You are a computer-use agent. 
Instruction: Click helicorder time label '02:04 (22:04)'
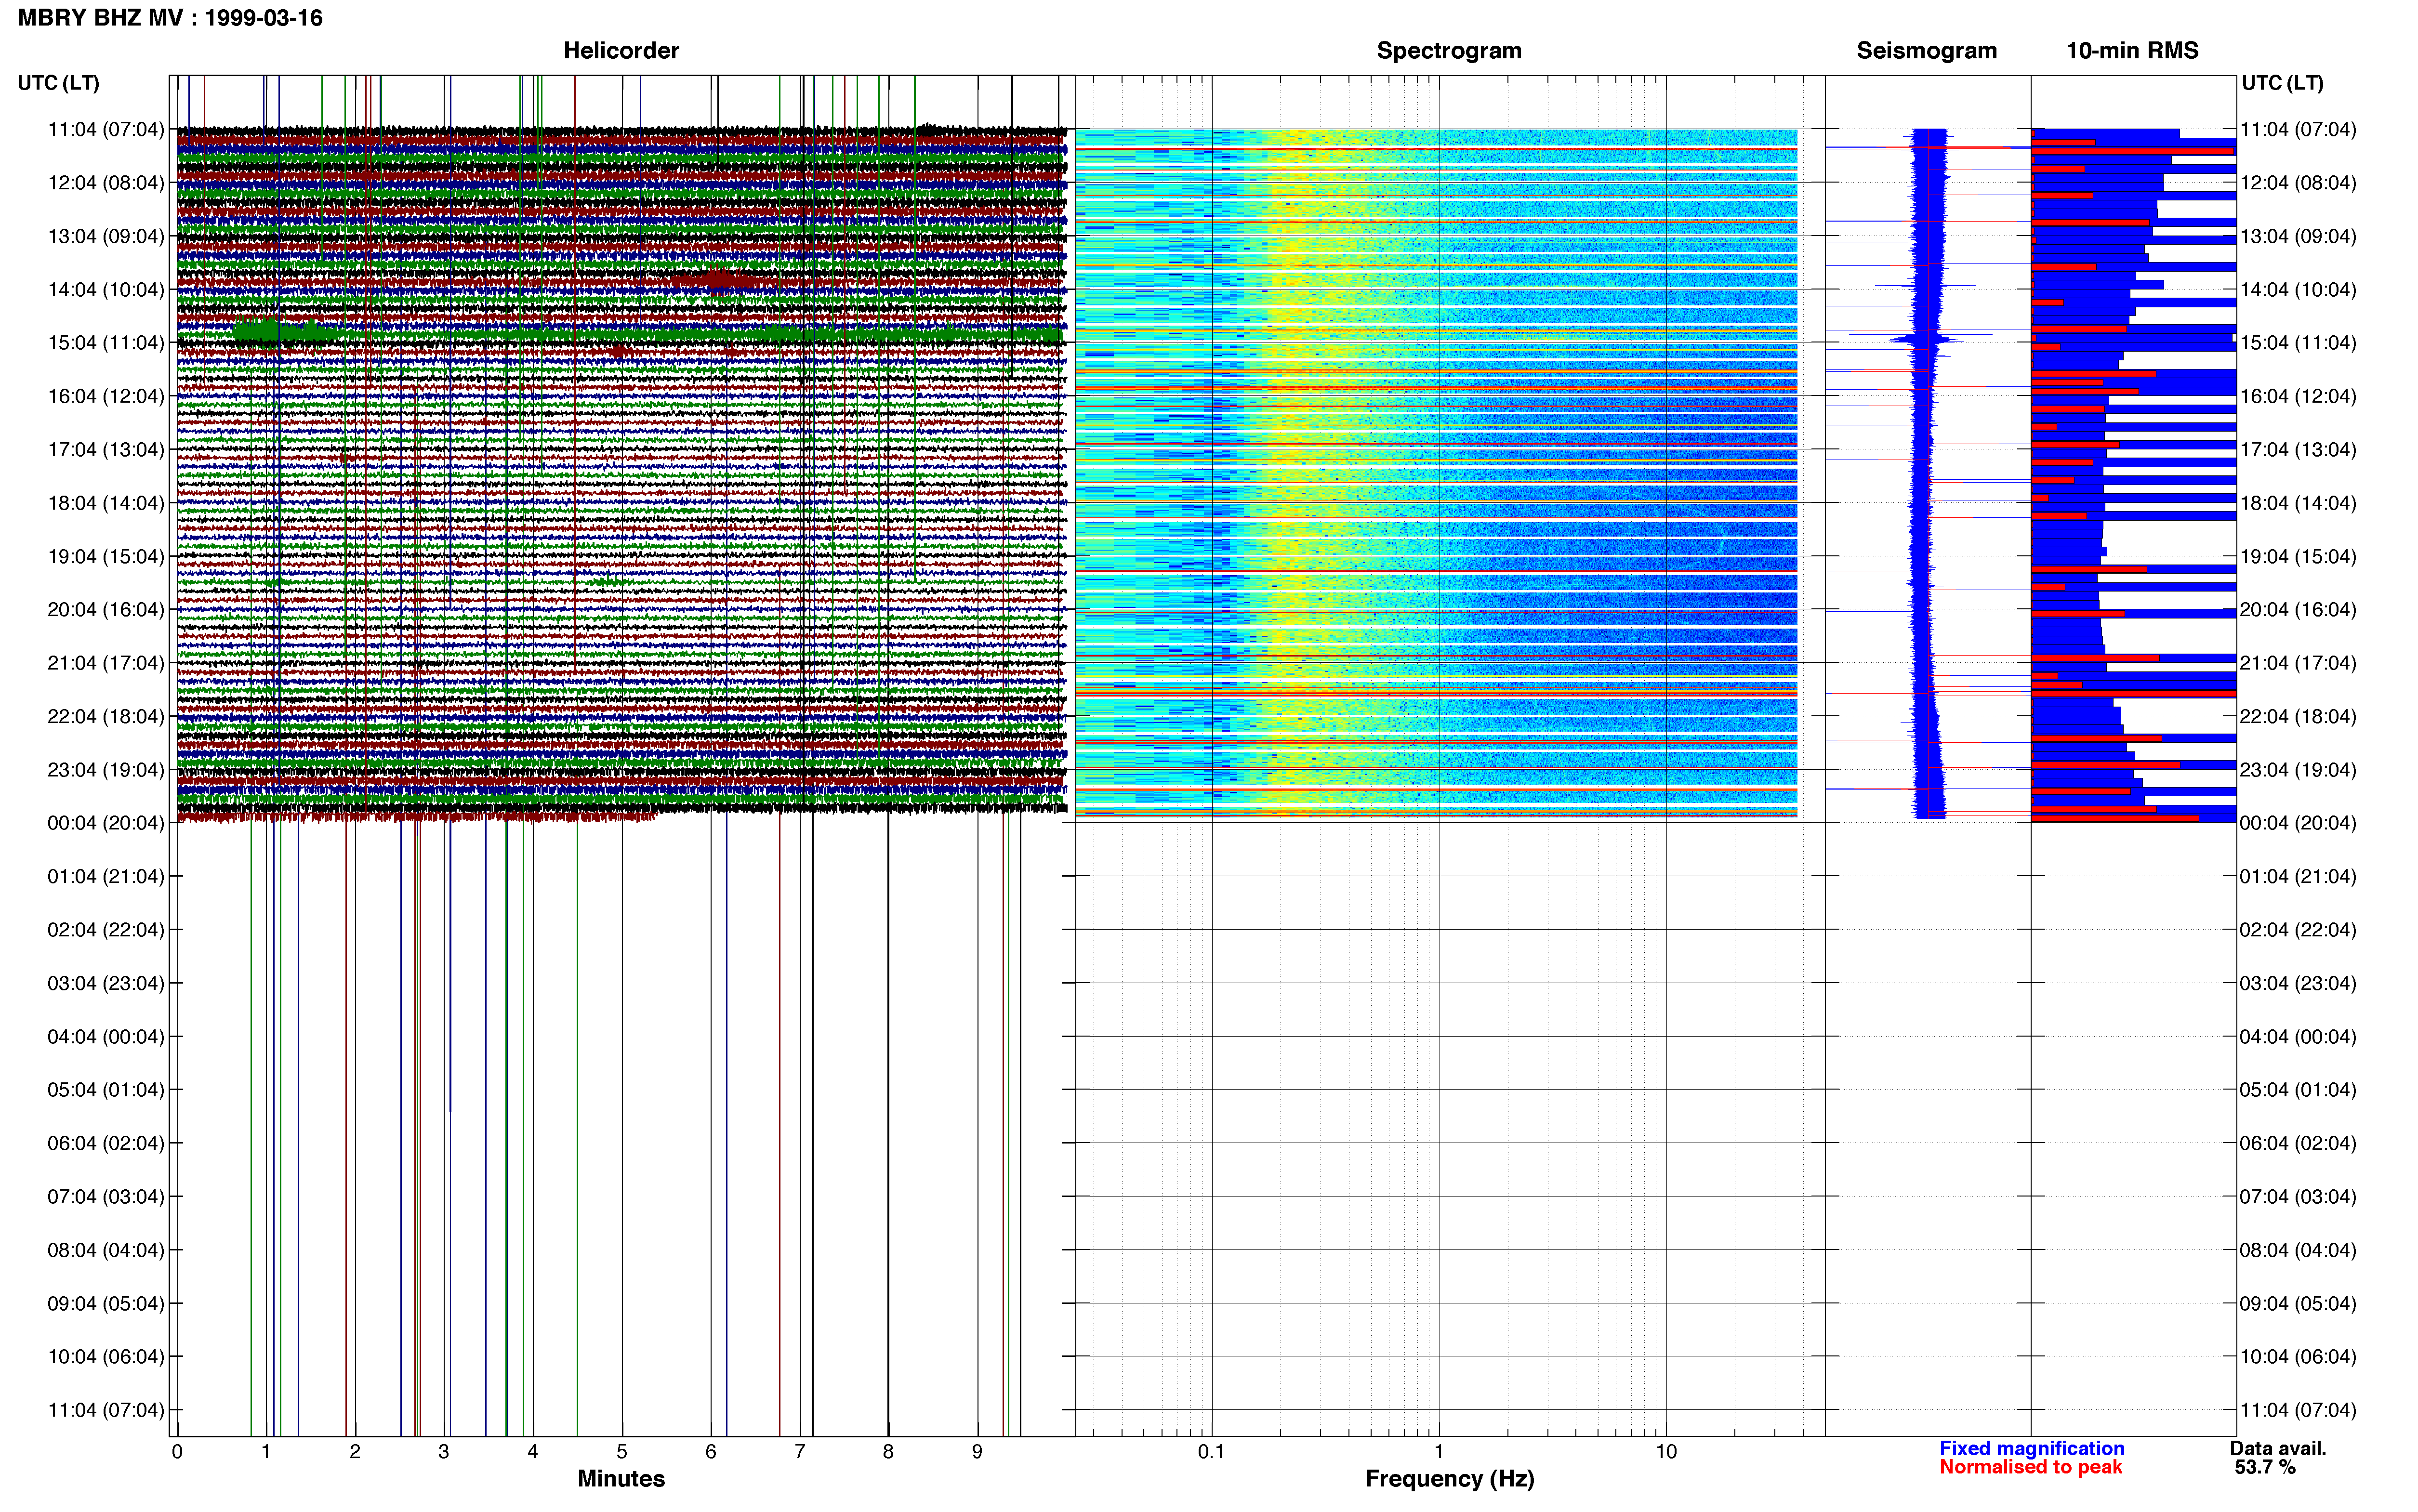tap(106, 930)
